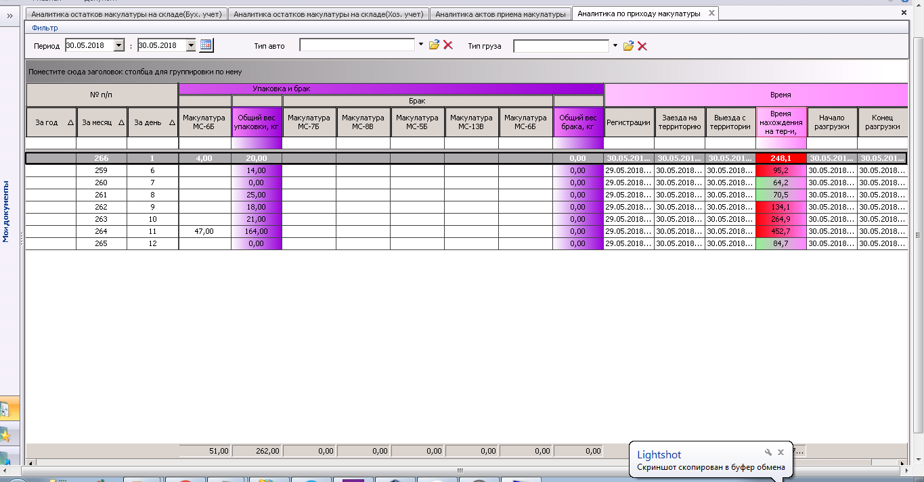Screen dimensions: 924x482
Task: Open the Мои документы vertical sidebar tab
Action: [6, 211]
